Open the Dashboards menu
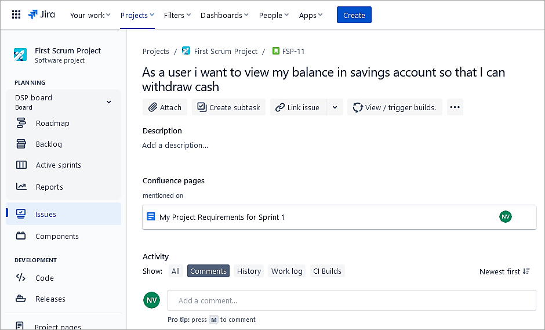Image resolution: width=545 pixels, height=330 pixels. tap(224, 15)
